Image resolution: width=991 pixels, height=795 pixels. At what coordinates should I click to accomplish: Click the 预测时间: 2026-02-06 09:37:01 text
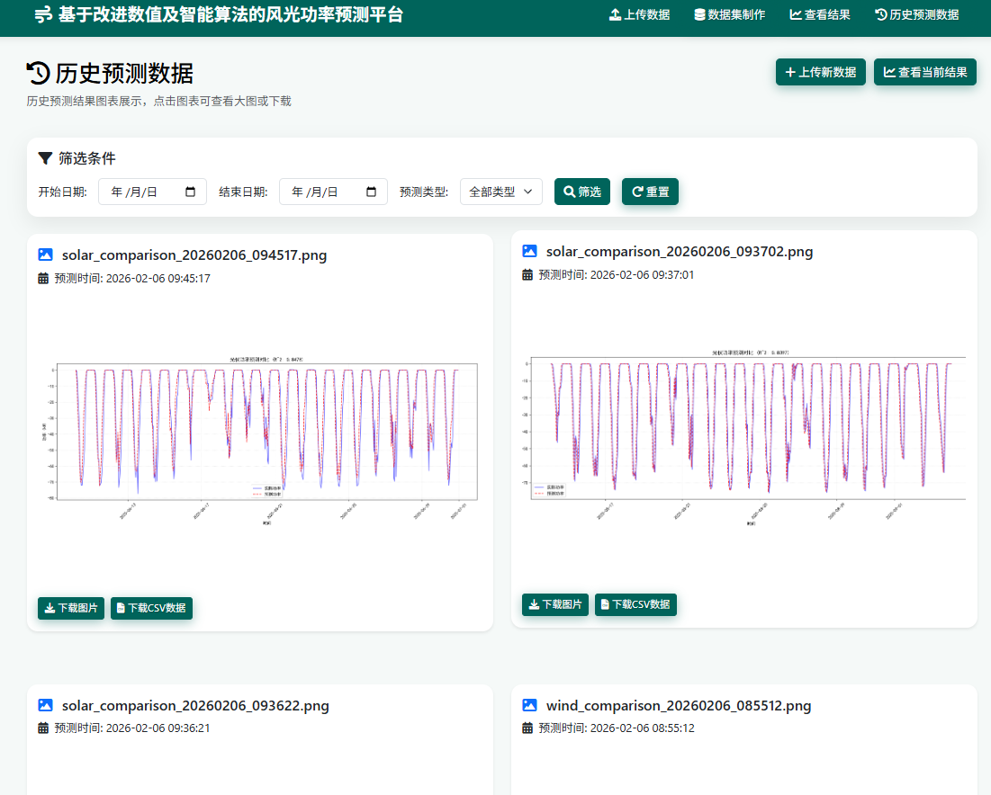click(x=617, y=274)
